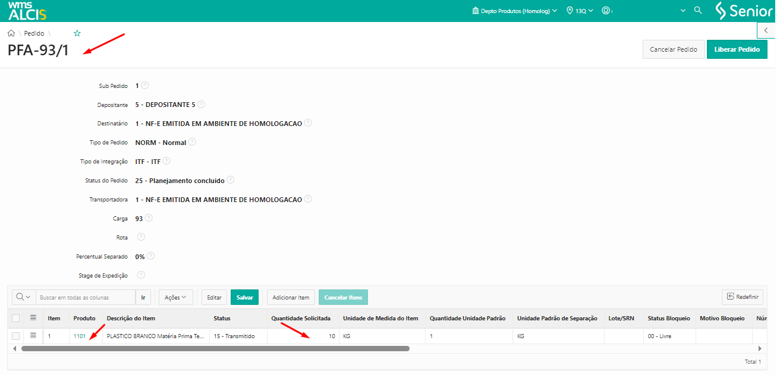Click horizontal scrollbar of items grid
The width and height of the screenshot is (777, 375).
[x=215, y=348]
